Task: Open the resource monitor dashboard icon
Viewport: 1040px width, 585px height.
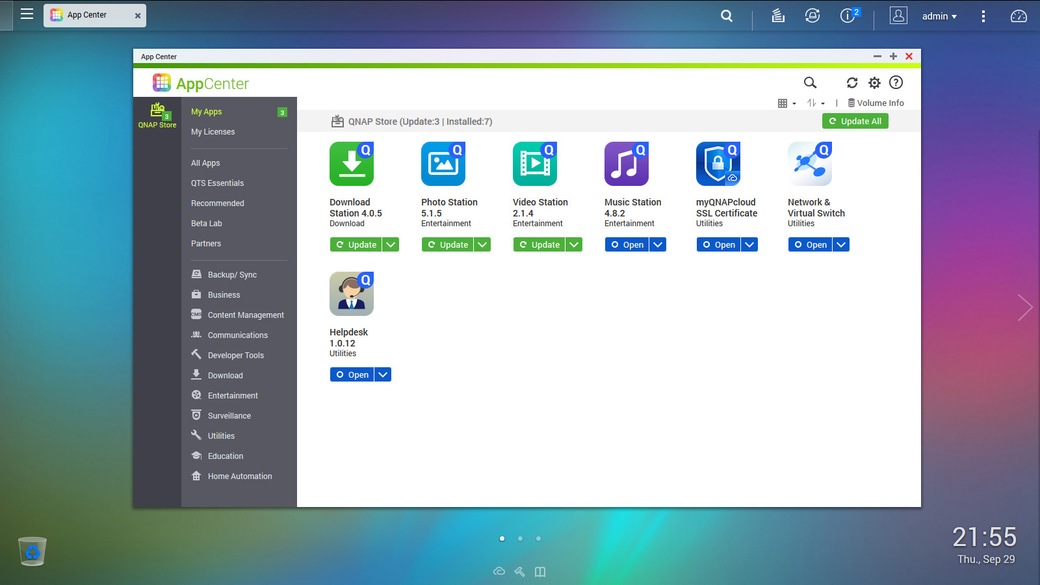Action: [x=1019, y=16]
